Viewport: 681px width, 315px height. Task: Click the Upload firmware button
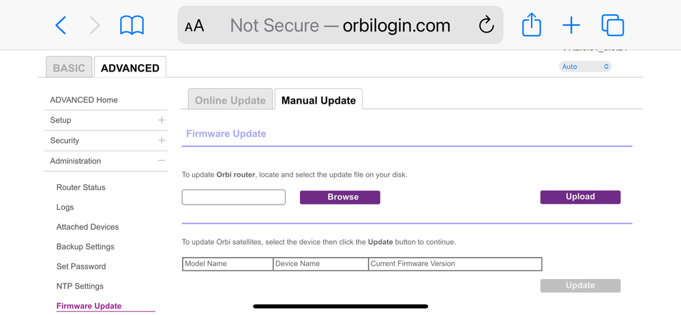tap(580, 197)
